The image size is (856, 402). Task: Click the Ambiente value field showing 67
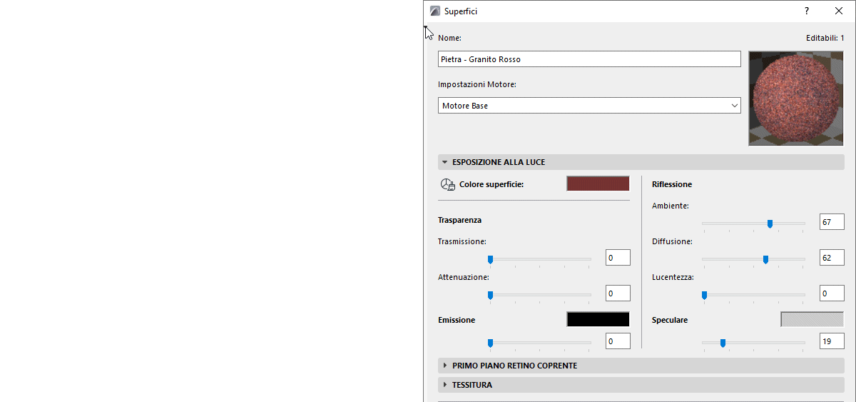(x=832, y=221)
